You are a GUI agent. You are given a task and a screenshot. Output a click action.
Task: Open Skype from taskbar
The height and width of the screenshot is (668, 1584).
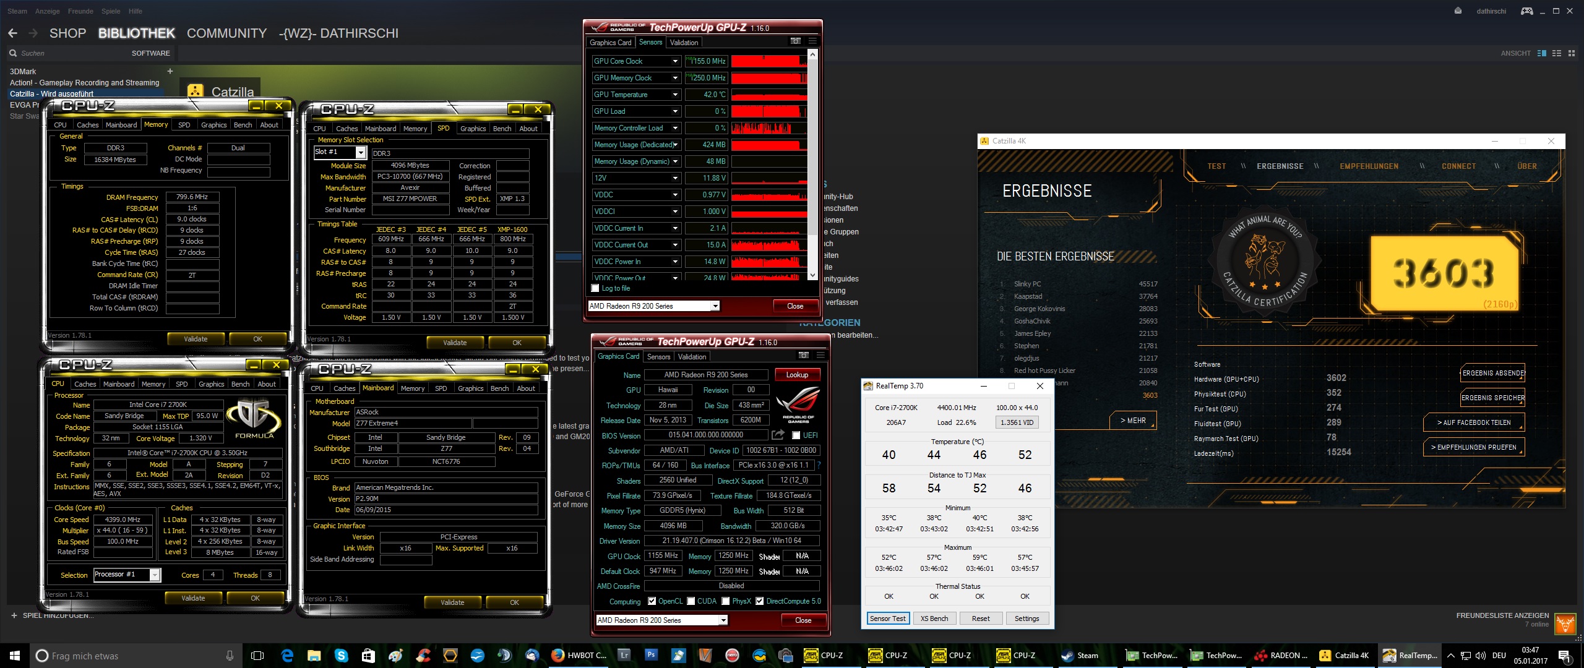[x=341, y=656]
